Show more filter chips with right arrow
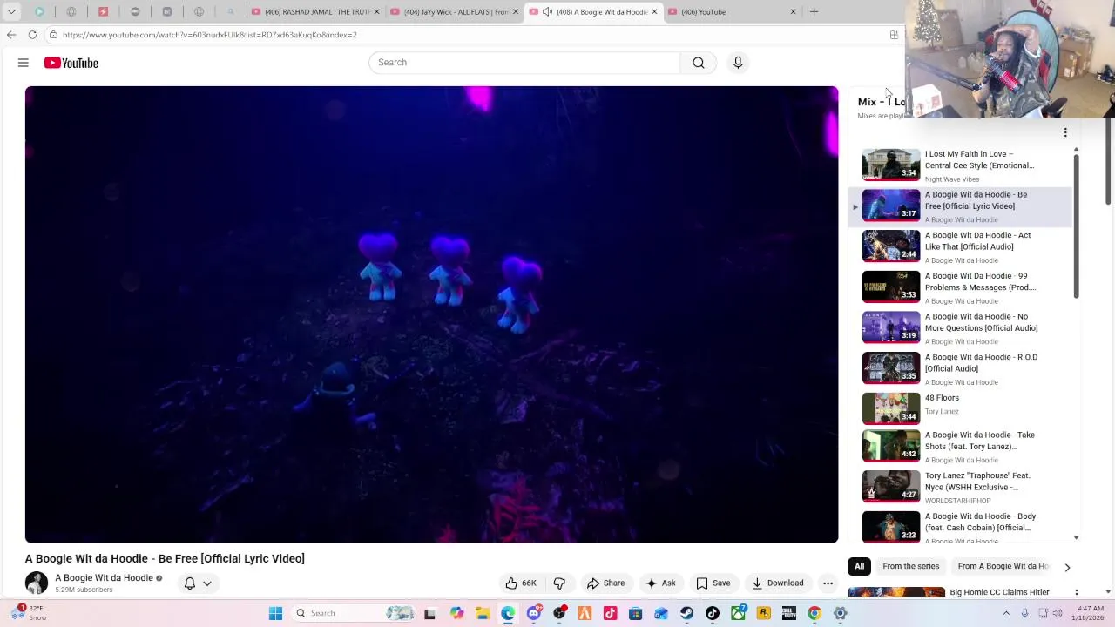 1067,567
